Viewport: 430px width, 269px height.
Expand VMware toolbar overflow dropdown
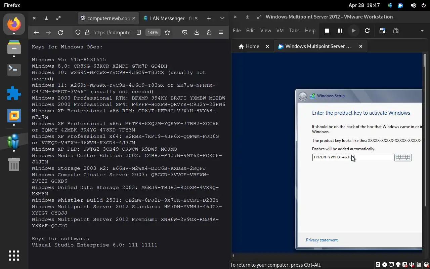[422, 31]
